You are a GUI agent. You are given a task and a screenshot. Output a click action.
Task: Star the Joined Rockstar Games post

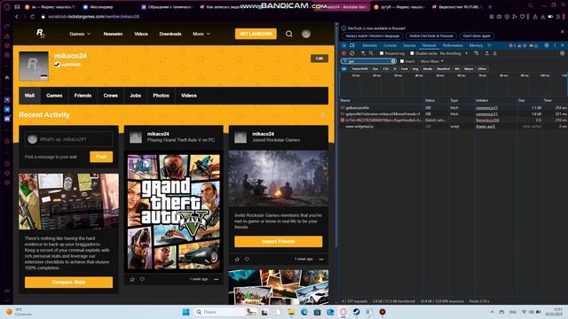click(x=237, y=259)
